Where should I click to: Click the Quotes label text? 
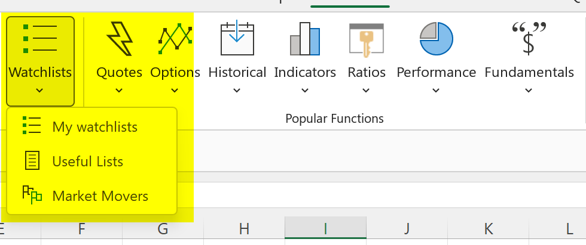pyautogui.click(x=119, y=72)
